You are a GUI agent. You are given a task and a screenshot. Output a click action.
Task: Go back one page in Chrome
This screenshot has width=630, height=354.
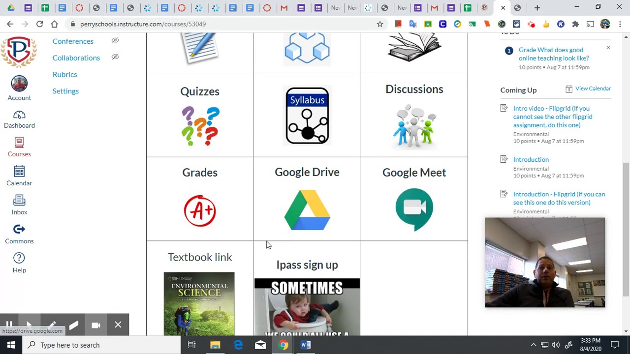10,24
